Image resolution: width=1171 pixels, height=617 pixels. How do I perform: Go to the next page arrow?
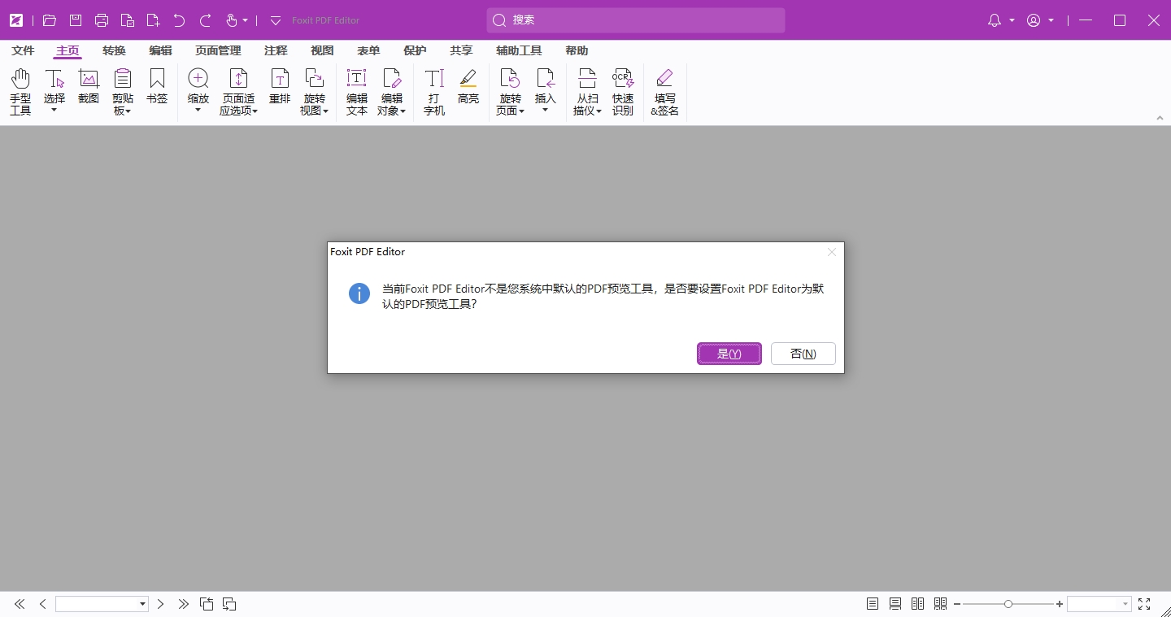tap(161, 604)
